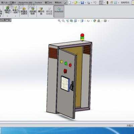The height and width of the screenshot is (134, 134).
Task: Click the Hide/Show Items icon
Action: click(x=88, y=21)
